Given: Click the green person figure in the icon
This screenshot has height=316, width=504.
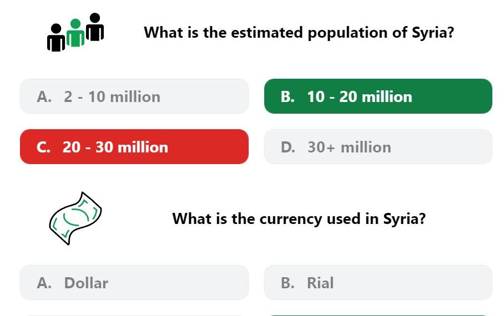Looking at the screenshot, I should 75,33.
